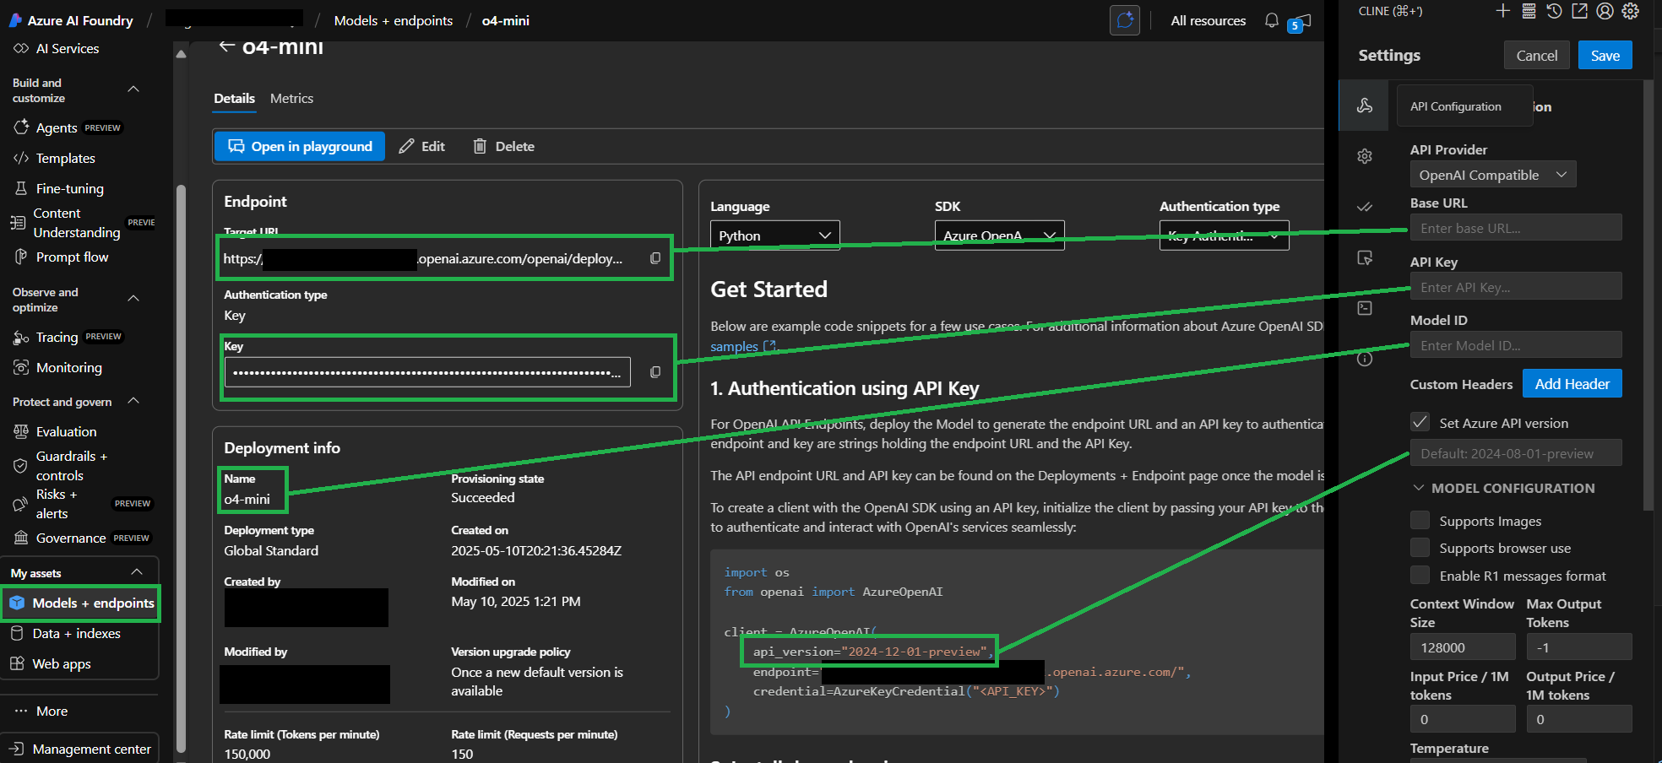Collapse My assets section
Viewport: 1662px width, 763px height.
137,572
